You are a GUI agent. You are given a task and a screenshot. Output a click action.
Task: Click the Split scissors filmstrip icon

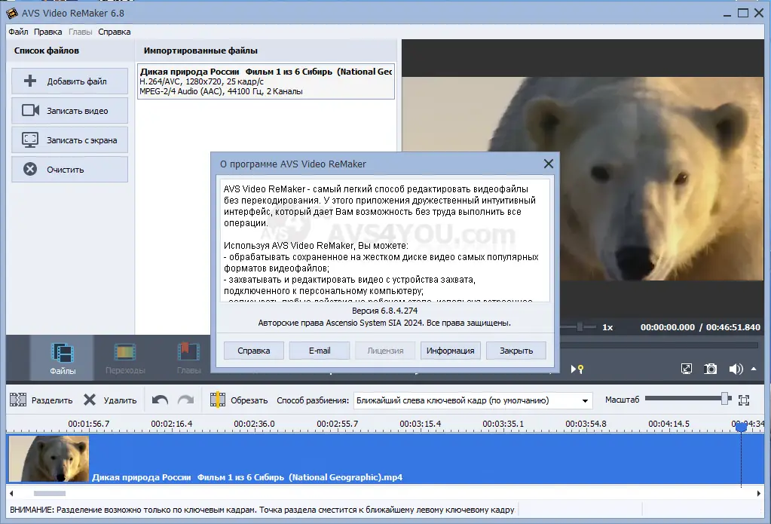18,400
